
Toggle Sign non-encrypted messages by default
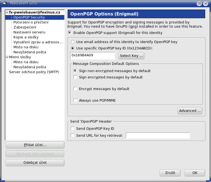pyautogui.click(x=75, y=71)
